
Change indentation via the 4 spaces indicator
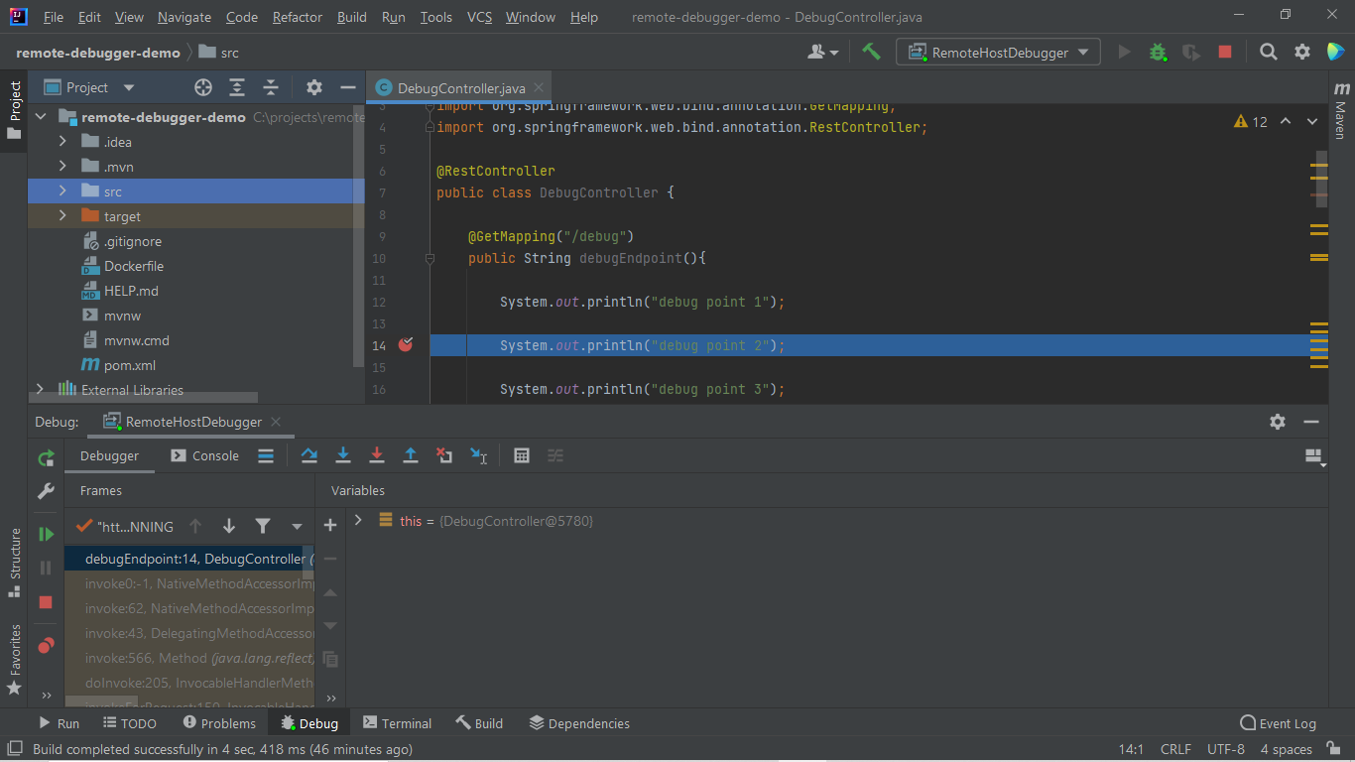[1285, 749]
